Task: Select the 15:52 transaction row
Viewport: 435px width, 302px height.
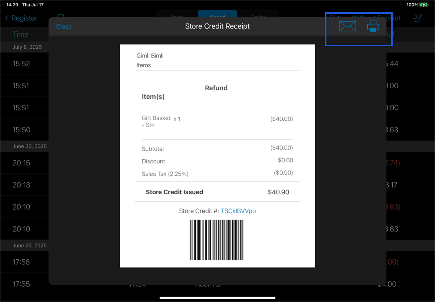Action: tap(24, 64)
